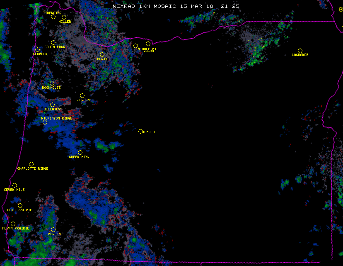Select the Miller station circle marker

tap(64, 17)
